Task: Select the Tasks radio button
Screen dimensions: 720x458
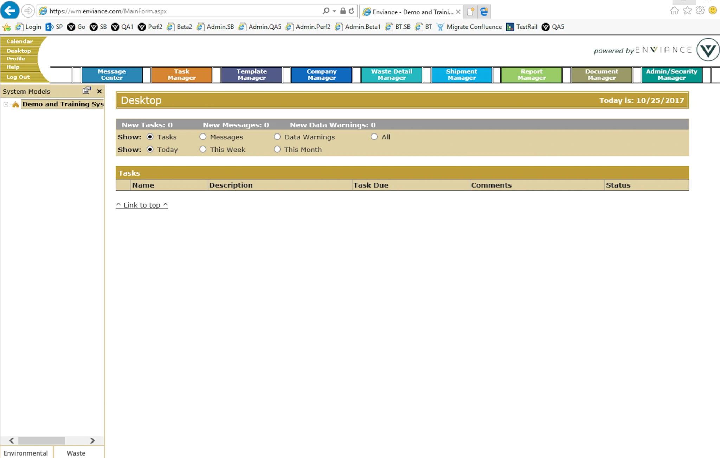Action: click(150, 137)
